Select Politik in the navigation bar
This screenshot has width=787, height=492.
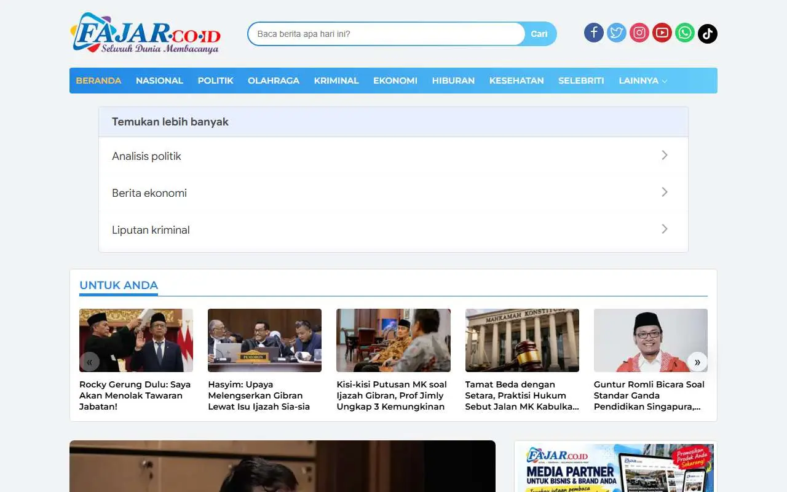point(215,81)
